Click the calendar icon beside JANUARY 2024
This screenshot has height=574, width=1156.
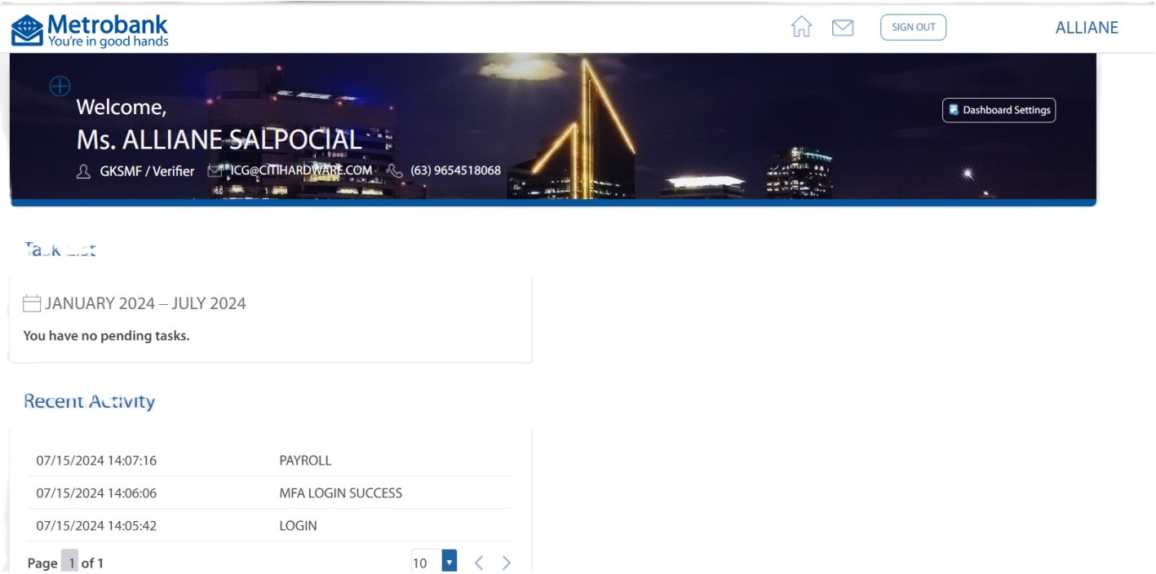[32, 304]
